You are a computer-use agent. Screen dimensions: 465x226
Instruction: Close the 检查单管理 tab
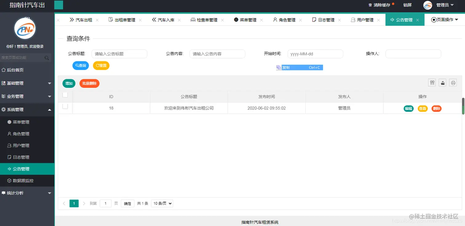(x=222, y=20)
